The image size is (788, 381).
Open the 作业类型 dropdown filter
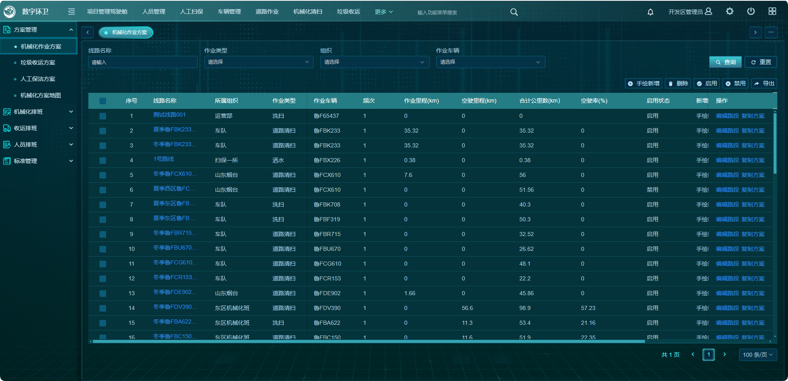259,62
